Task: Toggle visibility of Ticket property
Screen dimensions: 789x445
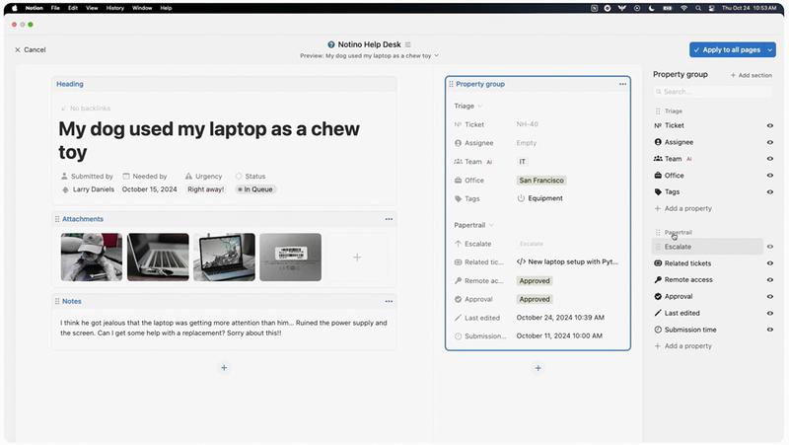Action: click(x=770, y=125)
